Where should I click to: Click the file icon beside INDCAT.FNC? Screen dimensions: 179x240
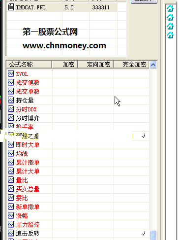pos(11,7)
